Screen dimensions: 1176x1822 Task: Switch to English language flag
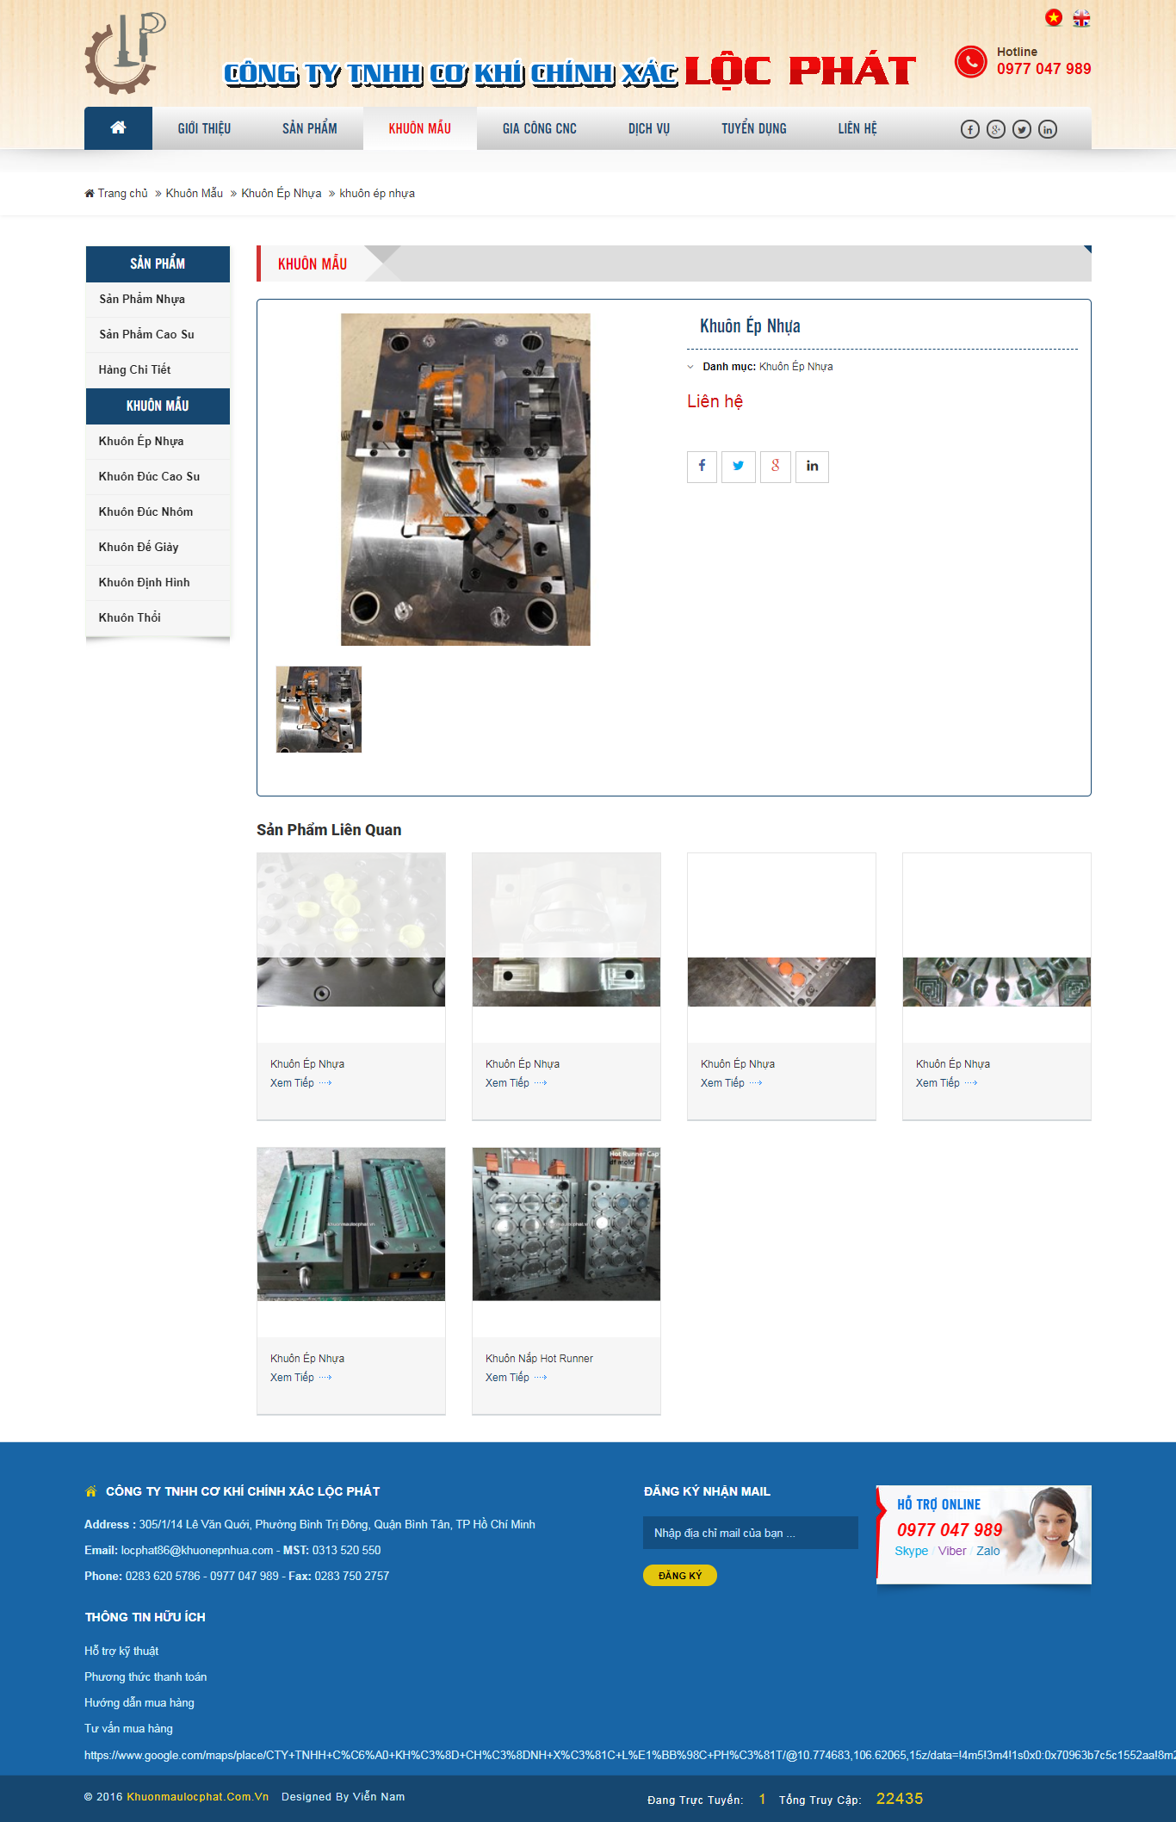1081,17
